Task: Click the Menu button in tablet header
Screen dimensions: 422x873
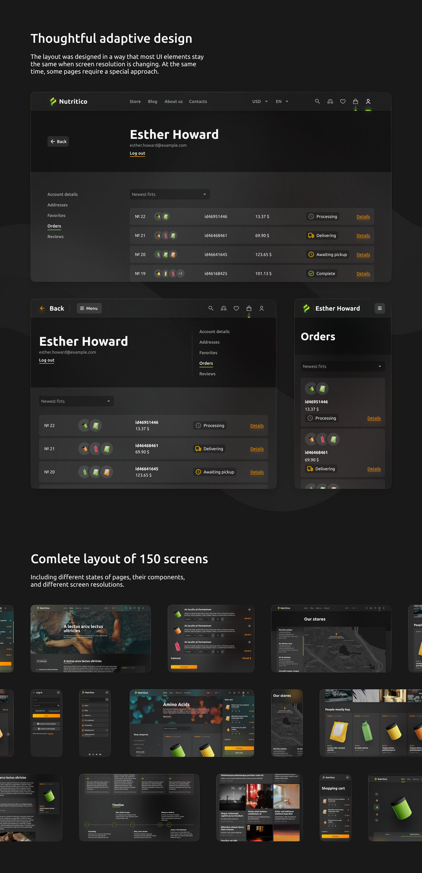Action: (x=89, y=308)
